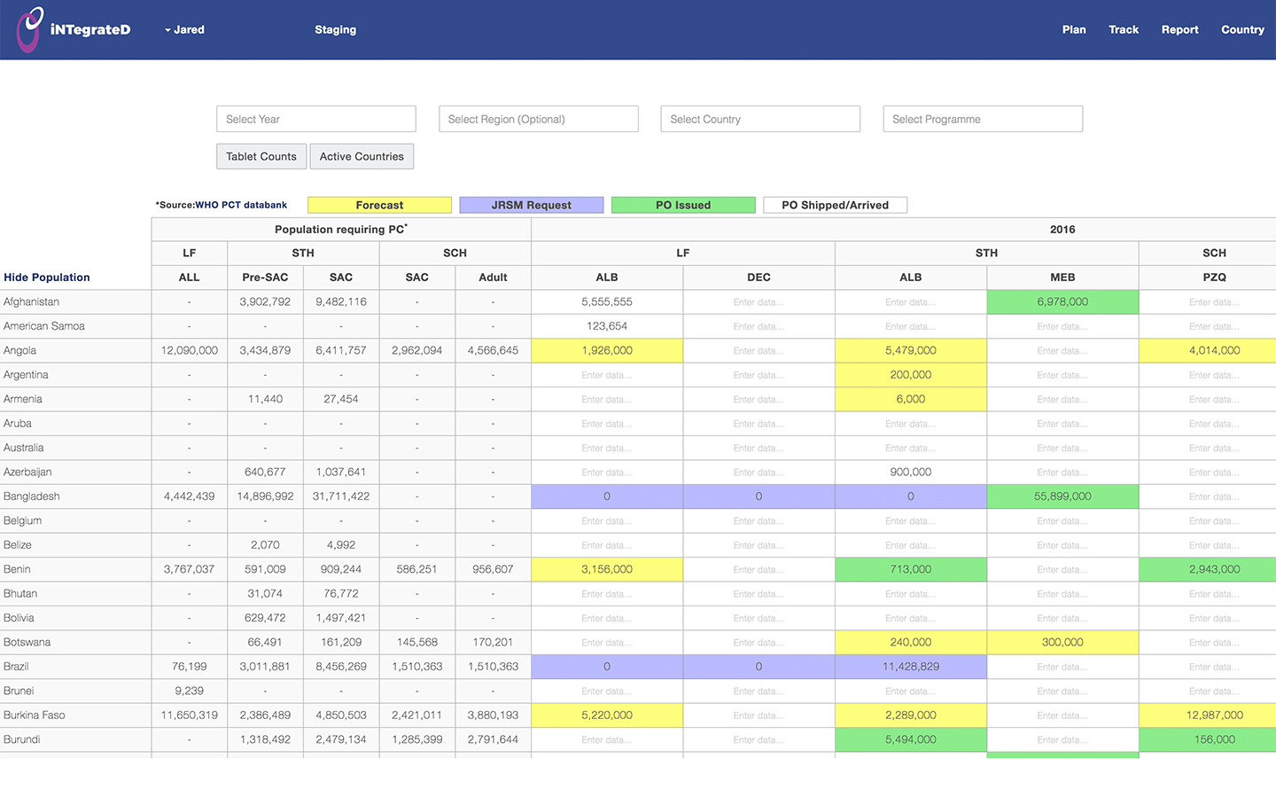This screenshot has width=1276, height=797.
Task: Open the Jared user dropdown menu
Action: tap(184, 29)
